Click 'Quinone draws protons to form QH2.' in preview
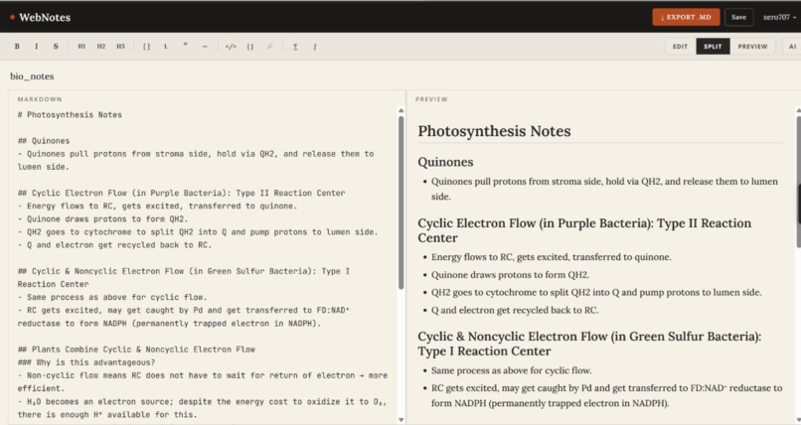801x425 pixels. coord(510,274)
